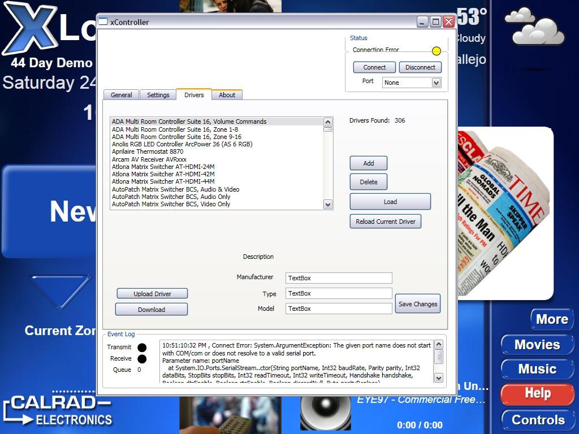Click the yellow connection status indicator
Image resolution: width=579 pixels, height=434 pixels.
tap(436, 51)
